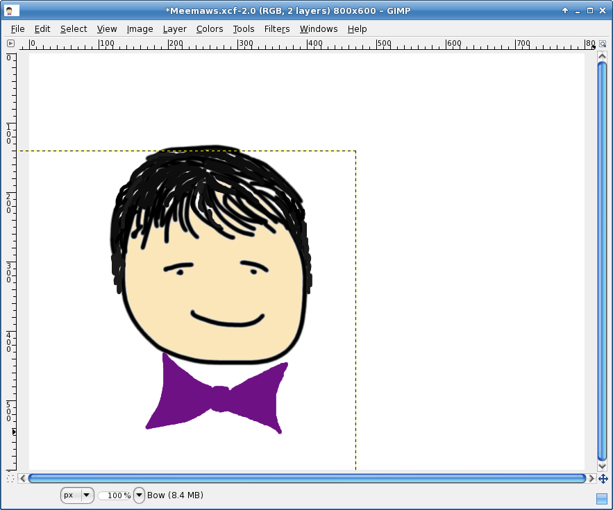Open the px unit dropdown
Image resolution: width=613 pixels, height=510 pixels.
77,495
